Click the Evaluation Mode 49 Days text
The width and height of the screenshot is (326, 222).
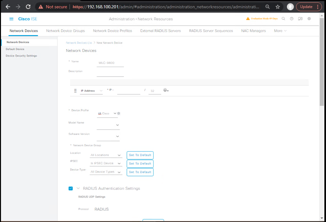pos(264,19)
